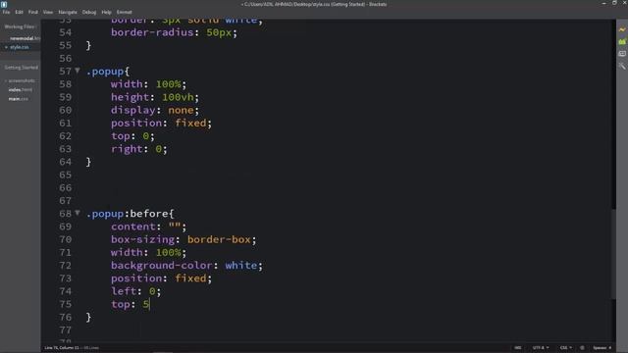Screen dimensions: 628x353
Task: Click the 'white' value on line 72
Action: coord(241,266)
